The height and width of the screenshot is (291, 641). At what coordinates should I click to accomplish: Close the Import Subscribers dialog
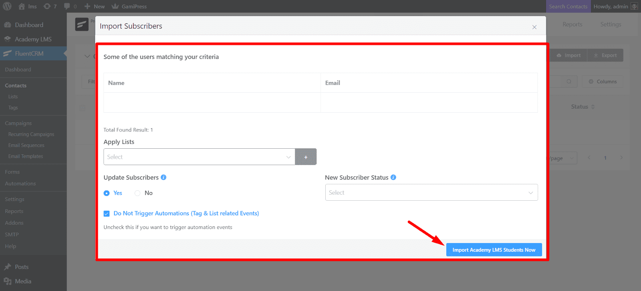coord(534,27)
